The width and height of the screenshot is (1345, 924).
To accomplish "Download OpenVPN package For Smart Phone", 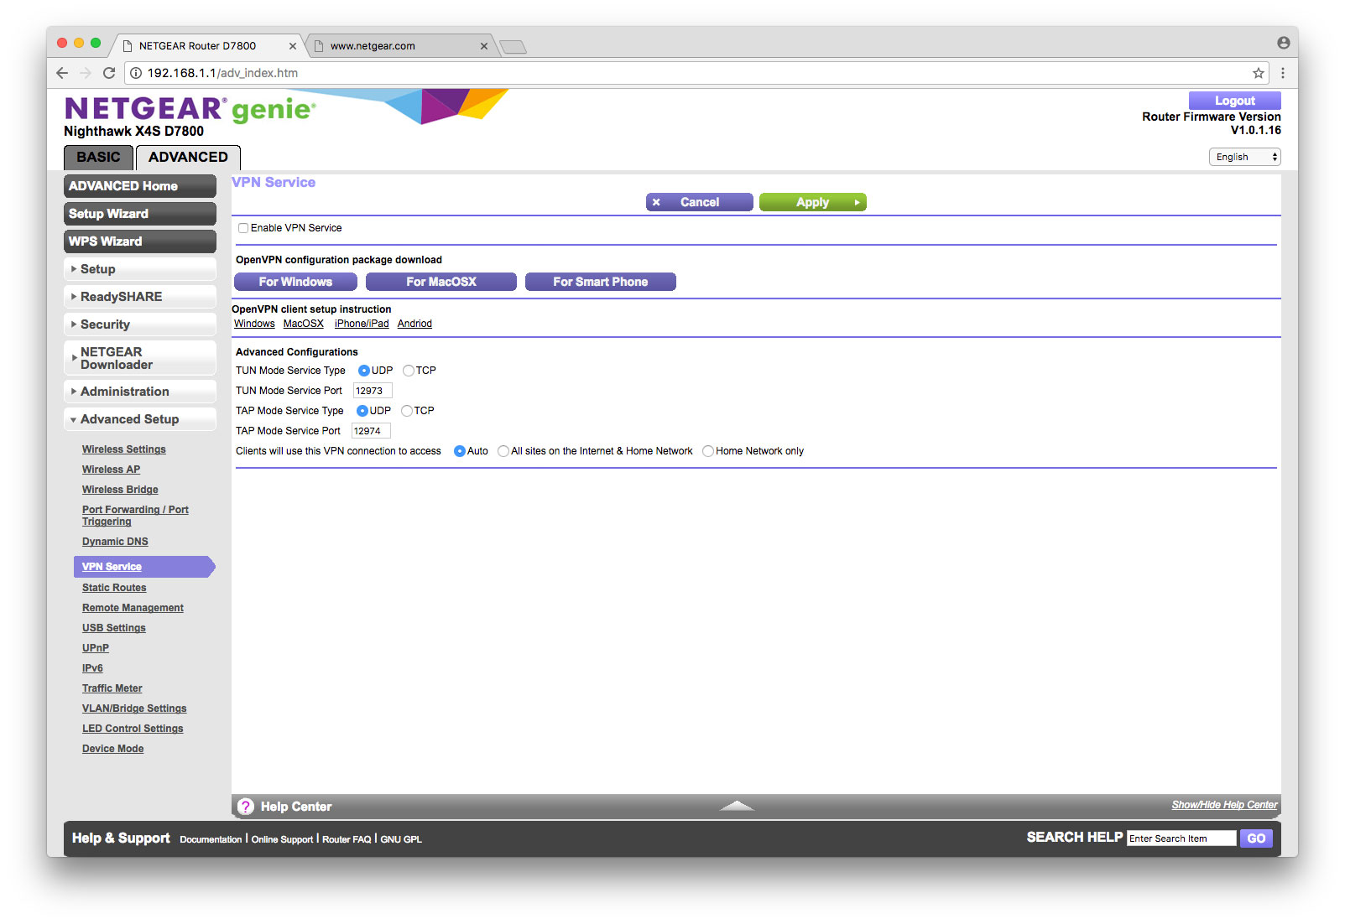I will (601, 282).
